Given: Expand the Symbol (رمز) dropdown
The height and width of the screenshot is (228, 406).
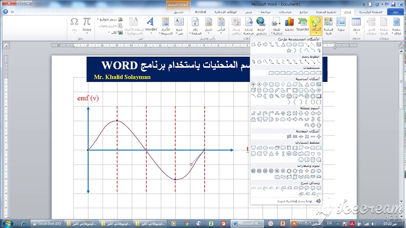Looking at the screenshot, I should point(74,26).
